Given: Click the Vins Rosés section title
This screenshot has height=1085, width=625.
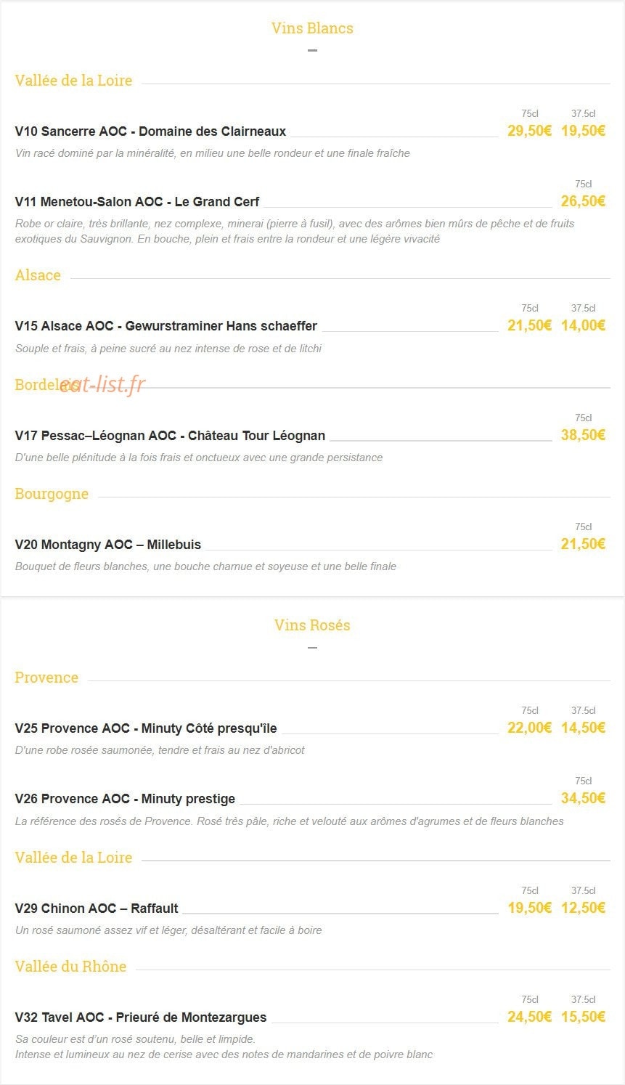Looking at the screenshot, I should 312,625.
